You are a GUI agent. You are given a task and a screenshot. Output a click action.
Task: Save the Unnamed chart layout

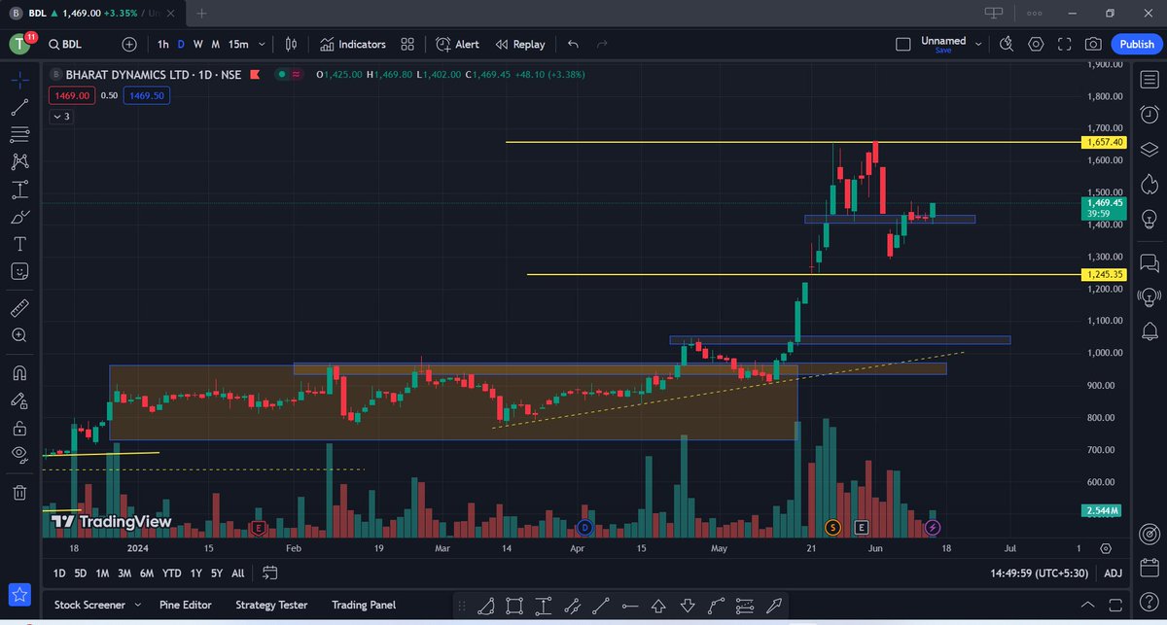pyautogui.click(x=943, y=51)
